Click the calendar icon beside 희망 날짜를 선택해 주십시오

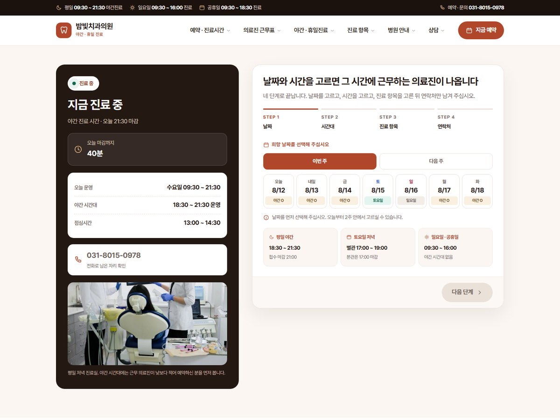point(266,145)
